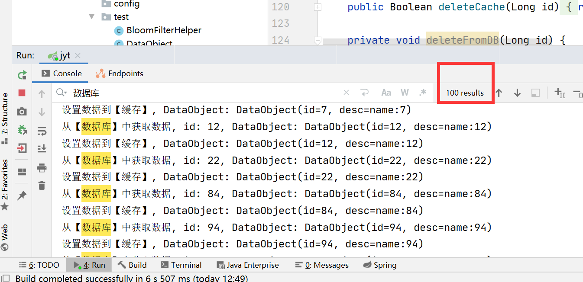
Task: Open the Java Enterprise tool window
Action: click(248, 265)
